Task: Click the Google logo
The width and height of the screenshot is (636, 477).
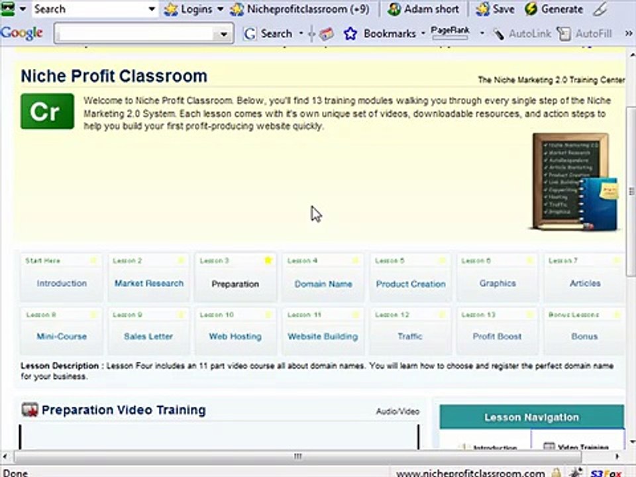Action: click(22, 33)
